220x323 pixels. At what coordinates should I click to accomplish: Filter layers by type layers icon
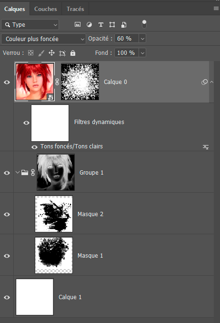101,25
